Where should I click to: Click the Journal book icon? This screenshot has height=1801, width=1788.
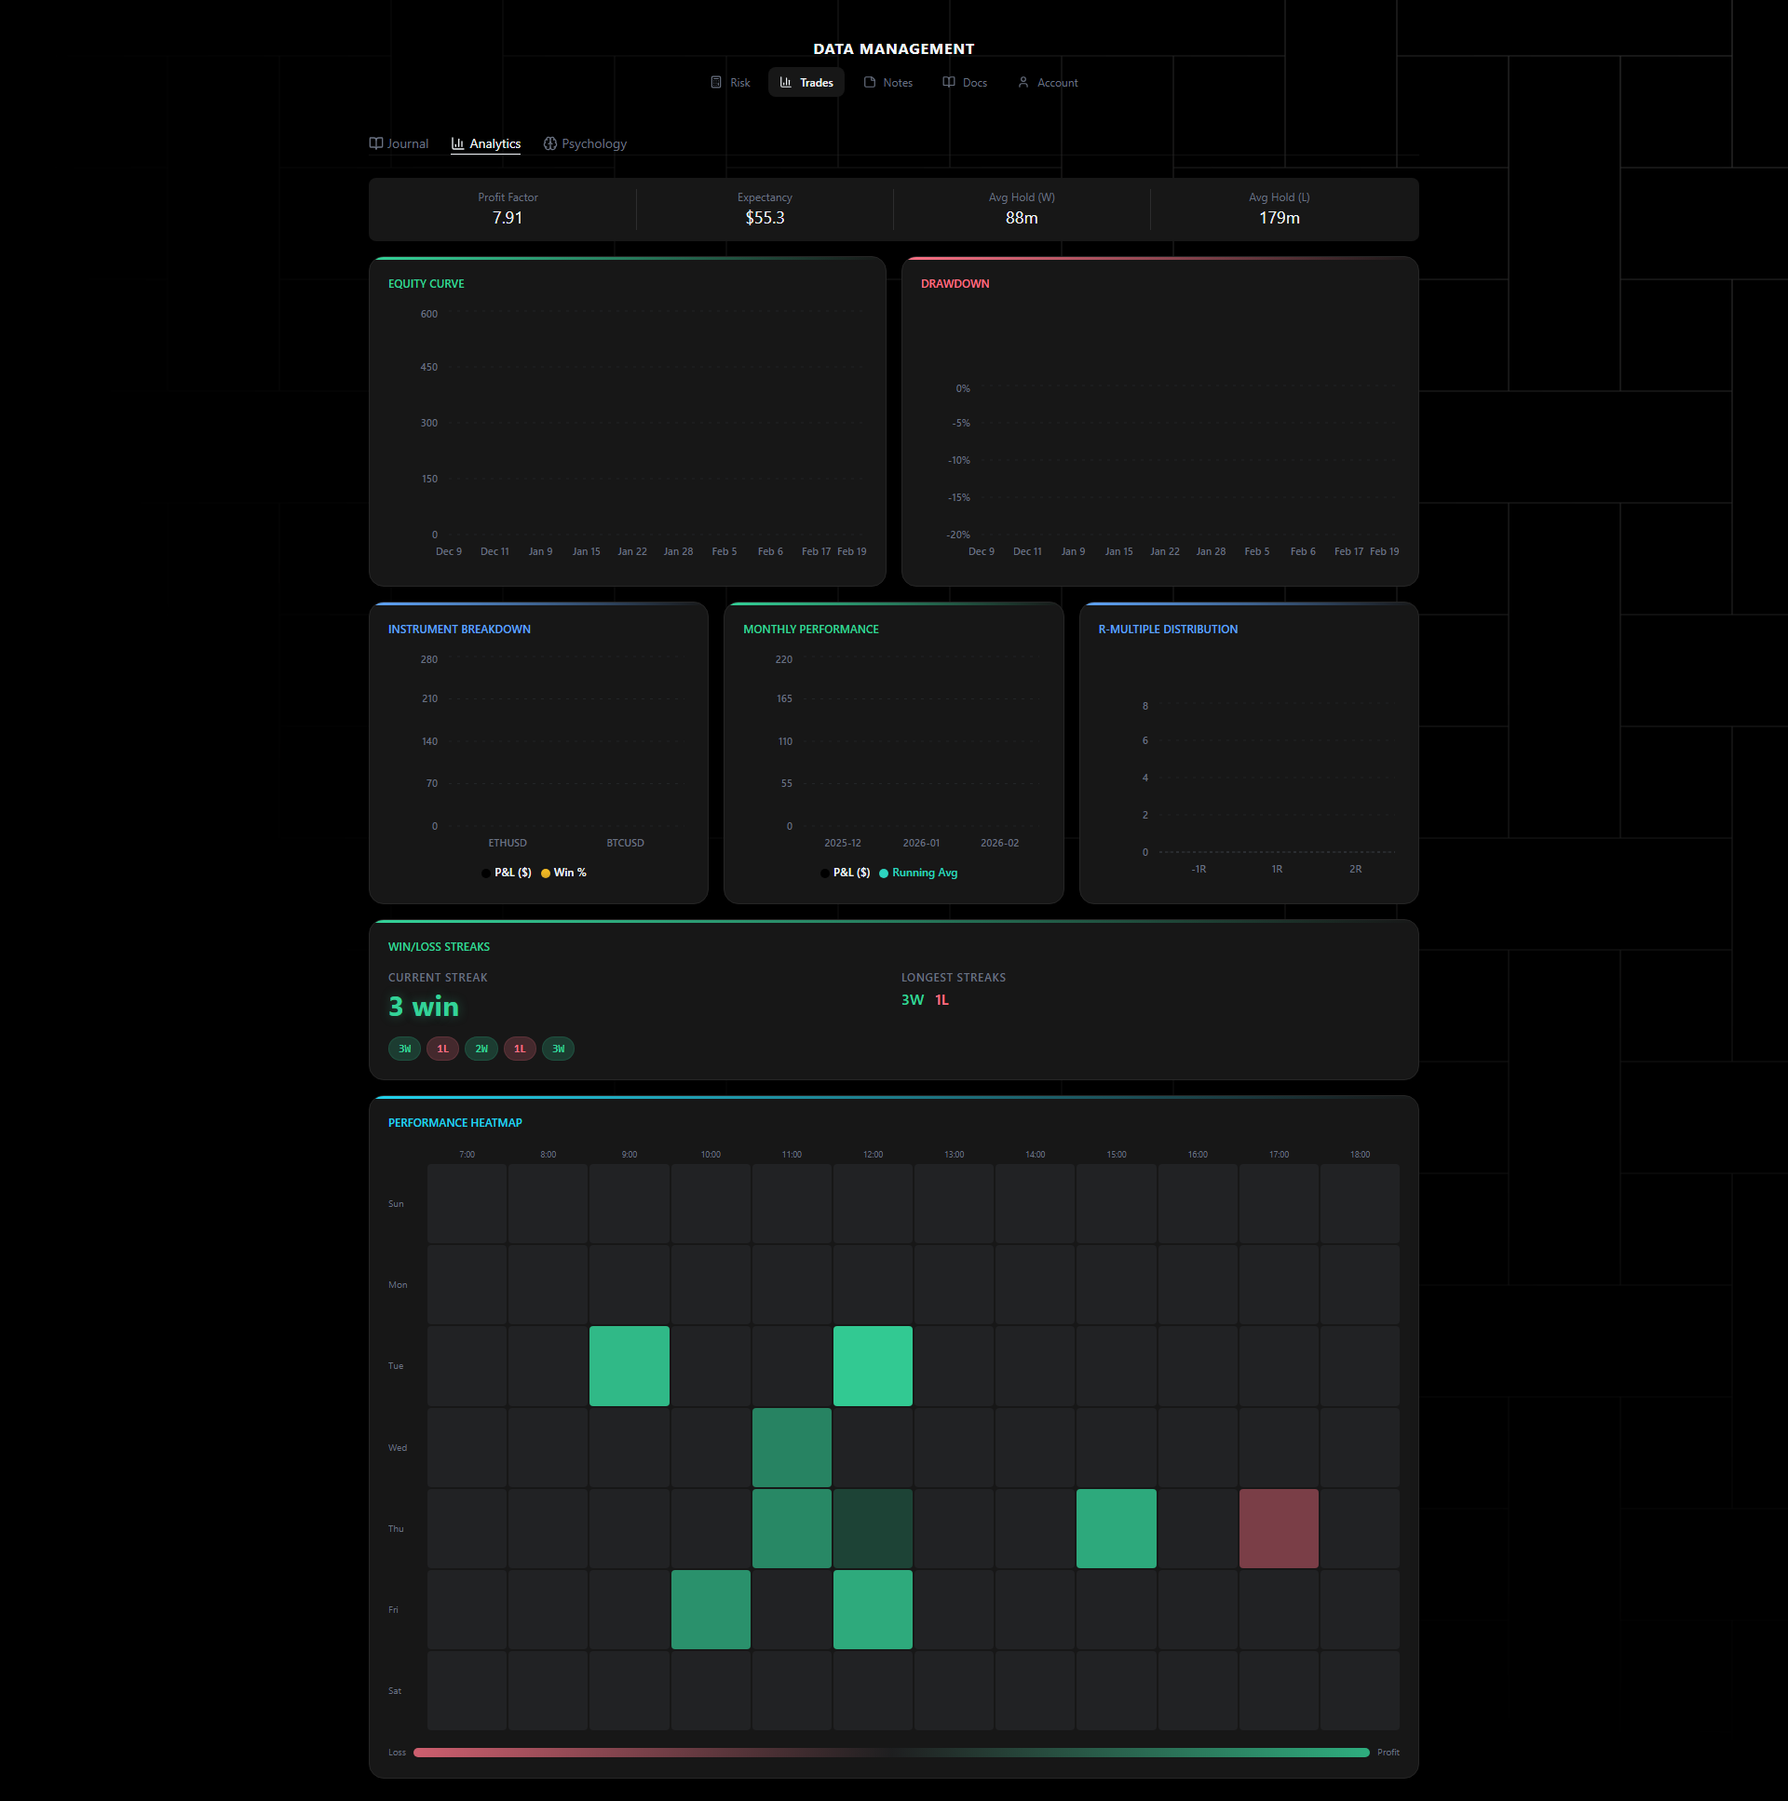pyautogui.click(x=375, y=143)
